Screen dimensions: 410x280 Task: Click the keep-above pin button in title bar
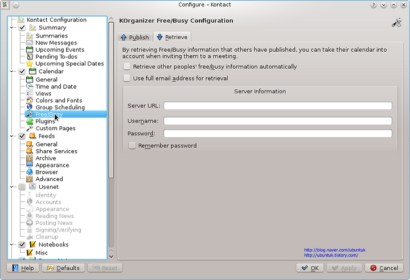click(x=16, y=5)
